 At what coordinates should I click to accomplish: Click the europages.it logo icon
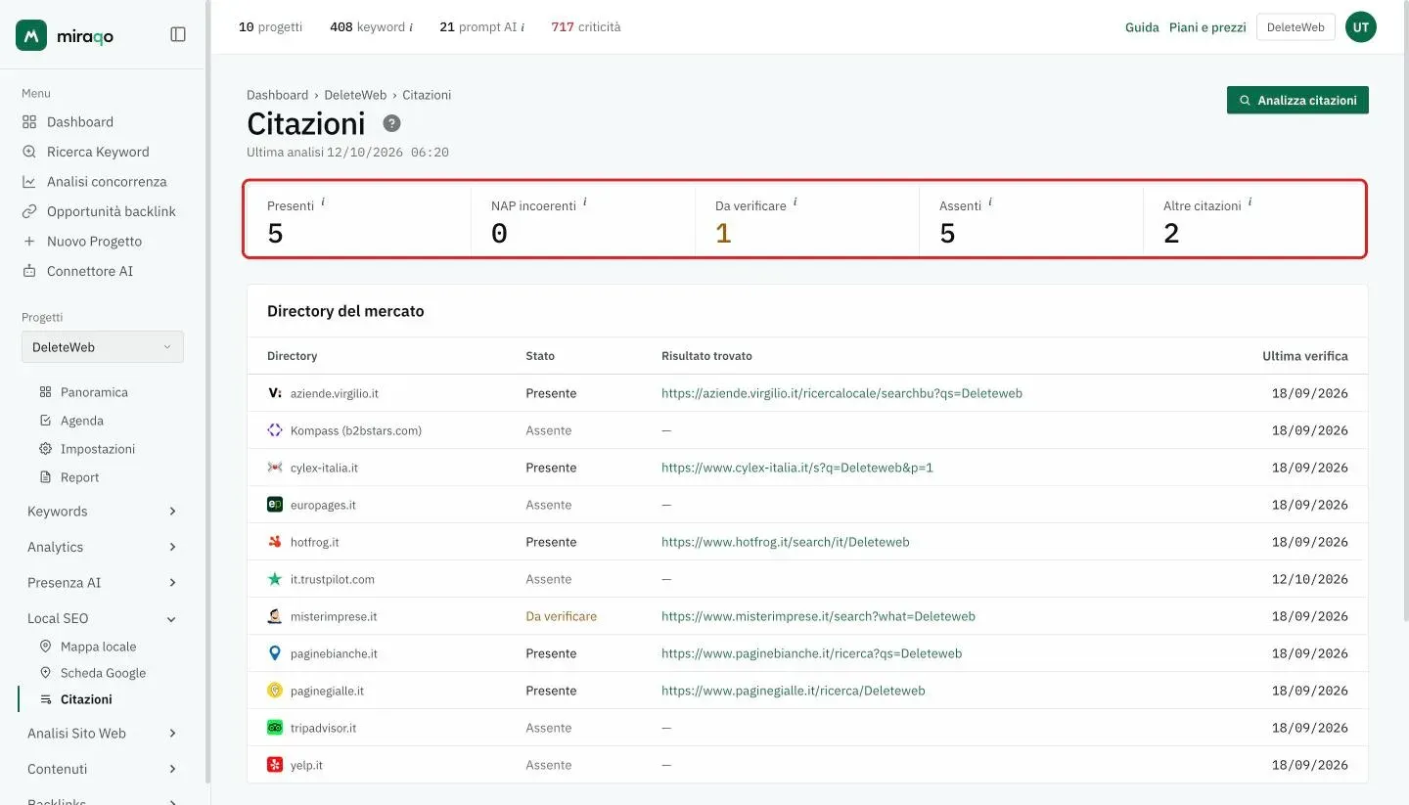tap(275, 505)
